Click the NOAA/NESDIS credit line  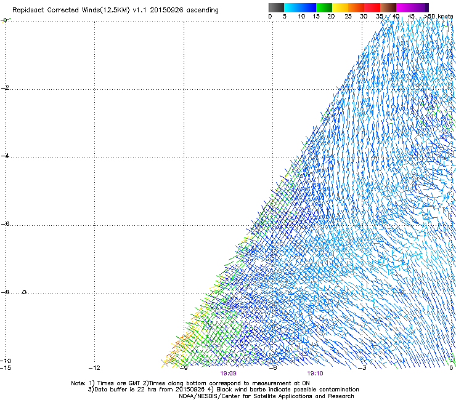coord(266,396)
